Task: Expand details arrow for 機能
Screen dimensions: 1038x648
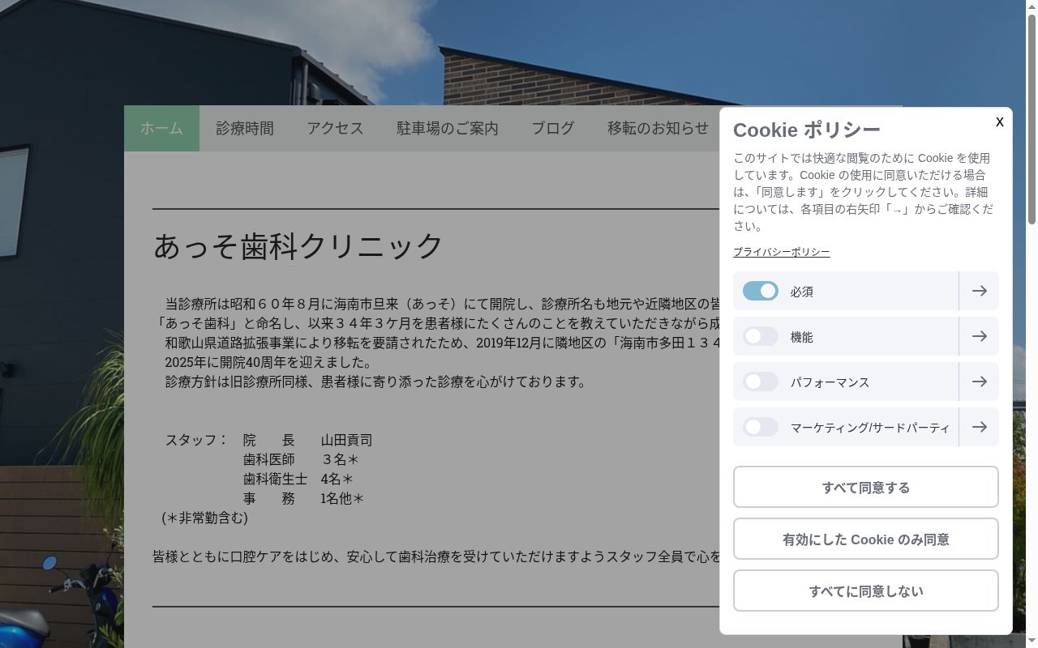Action: 979,336
